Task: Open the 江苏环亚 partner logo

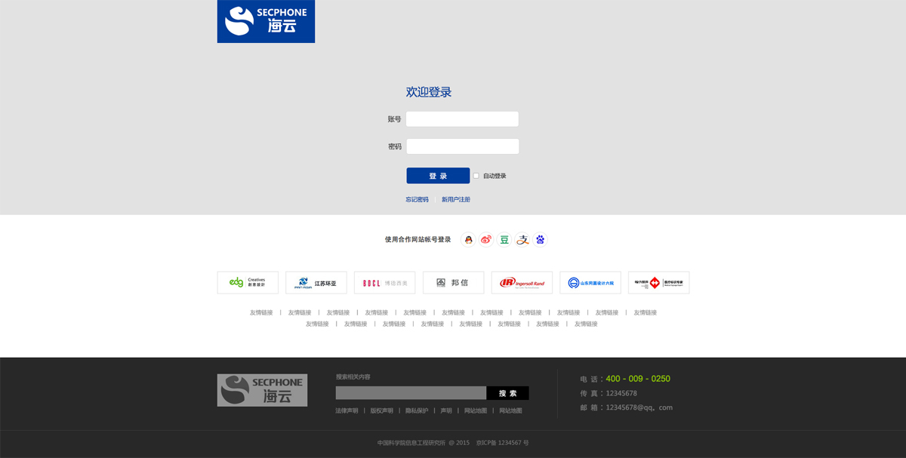Action: [x=316, y=283]
